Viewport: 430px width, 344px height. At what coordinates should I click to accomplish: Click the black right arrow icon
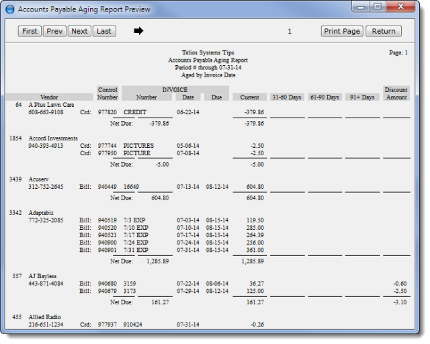coord(139,31)
